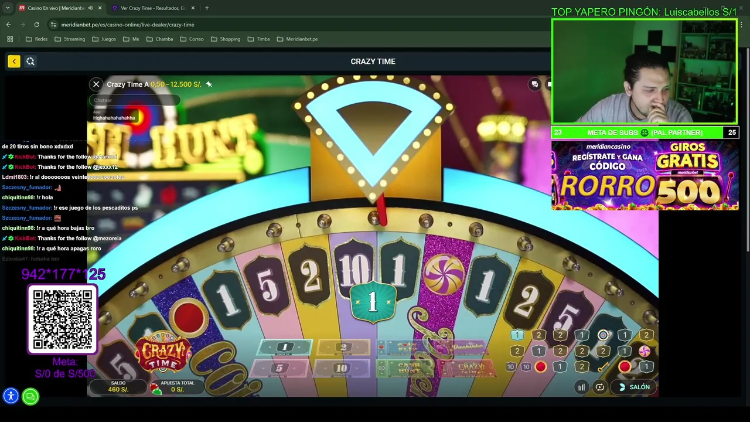Viewport: 750px width, 422px height.
Task: Open a new browser tab
Action: coord(207,8)
